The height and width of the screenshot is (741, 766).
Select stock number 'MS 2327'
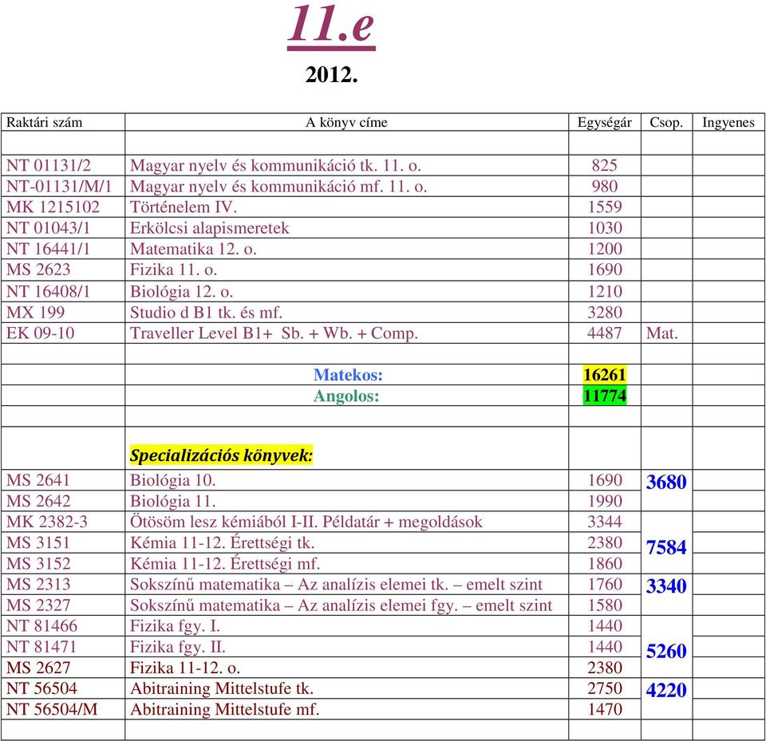38,605
